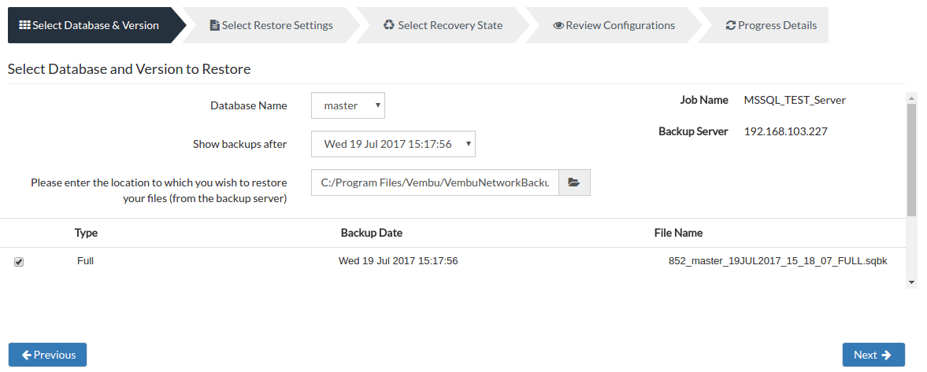This screenshot has height=372, width=927.
Task: Click scrollbar up arrow of backup list
Action: coord(911,98)
